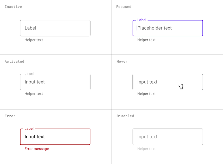Click the Label text on the Inactive field
The image size is (223, 164).
[30, 28]
